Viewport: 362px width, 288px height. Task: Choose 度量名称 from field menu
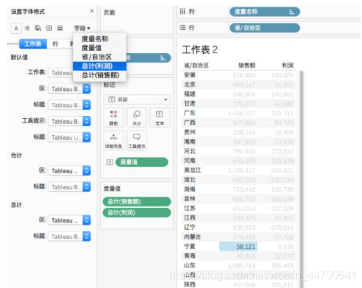point(99,39)
